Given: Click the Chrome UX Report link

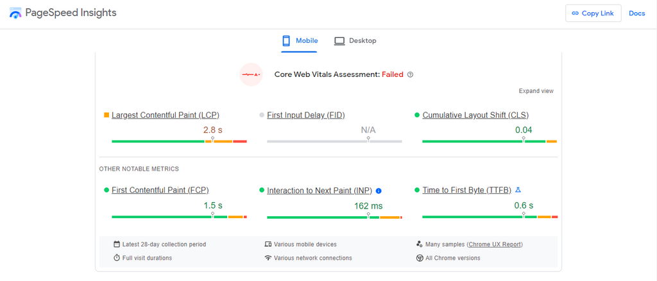Looking at the screenshot, I should (495, 244).
